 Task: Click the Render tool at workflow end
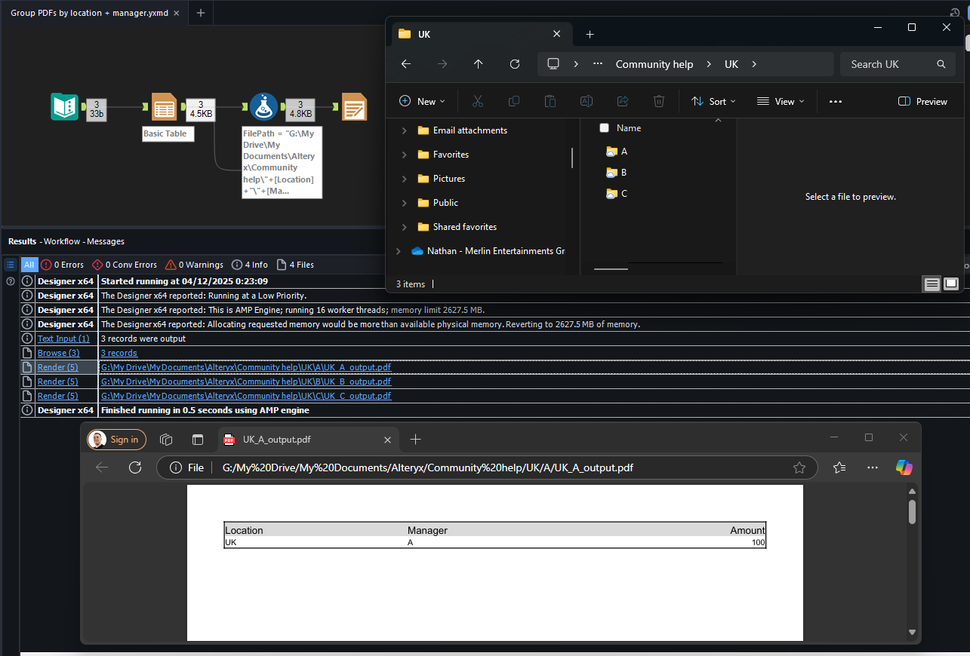click(x=354, y=106)
